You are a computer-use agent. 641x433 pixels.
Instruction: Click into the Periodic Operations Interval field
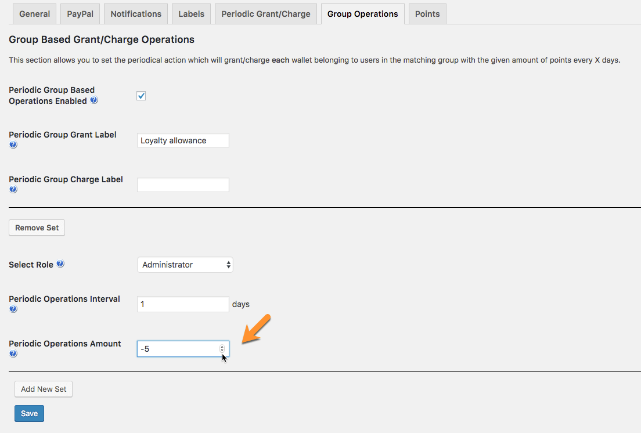click(x=183, y=304)
